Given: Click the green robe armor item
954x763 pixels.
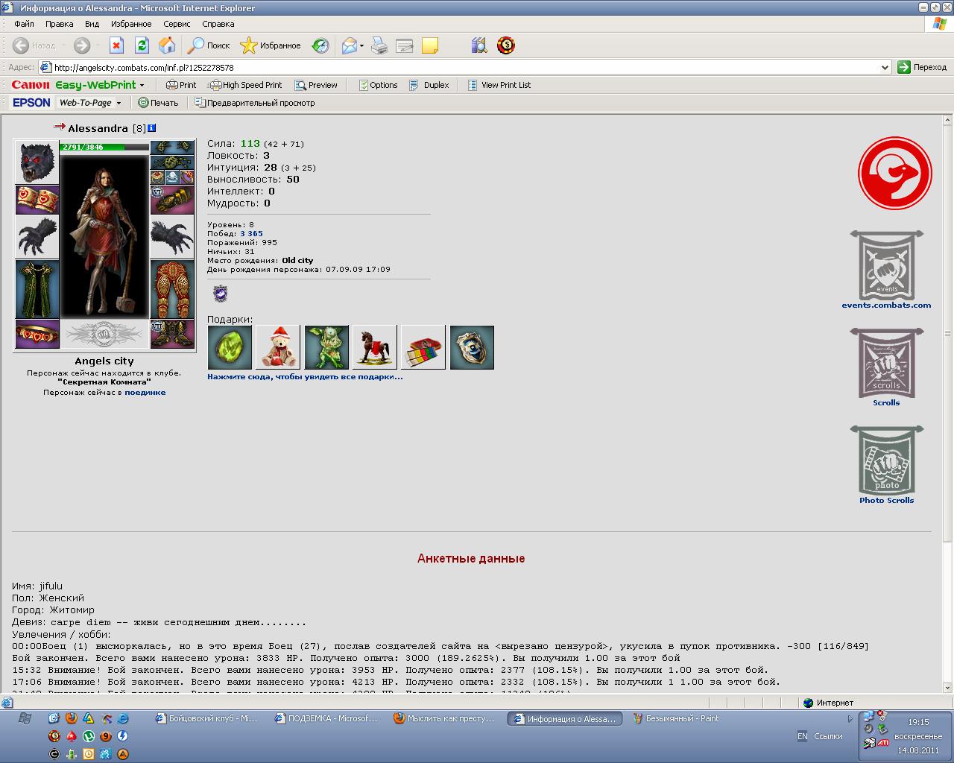Looking at the screenshot, I should pyautogui.click(x=37, y=289).
